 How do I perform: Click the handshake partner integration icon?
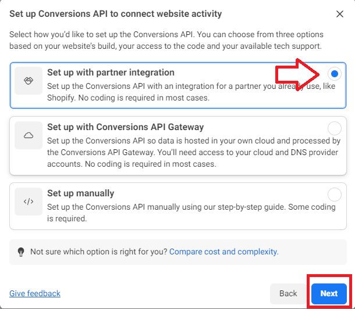coord(29,81)
